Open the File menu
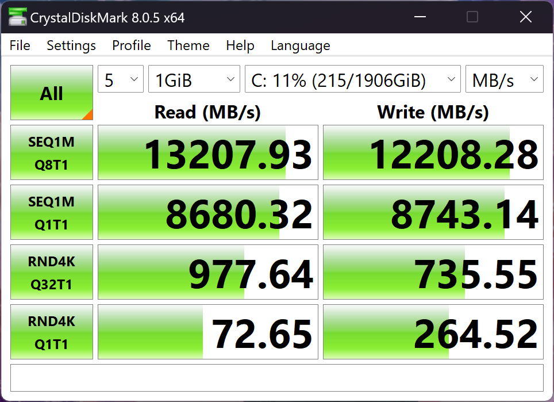554x402 pixels. pyautogui.click(x=20, y=45)
